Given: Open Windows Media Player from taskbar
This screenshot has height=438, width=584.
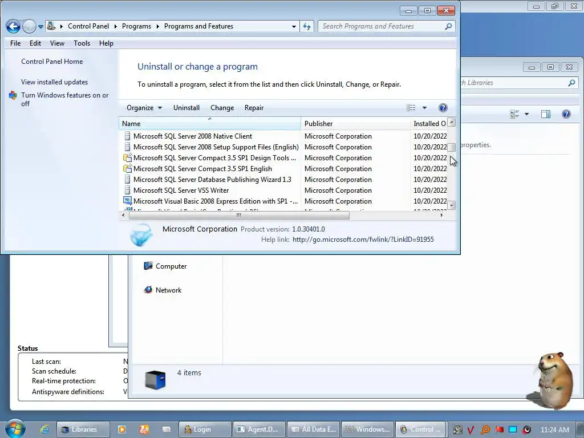Looking at the screenshot, I should pyautogui.click(x=122, y=429).
